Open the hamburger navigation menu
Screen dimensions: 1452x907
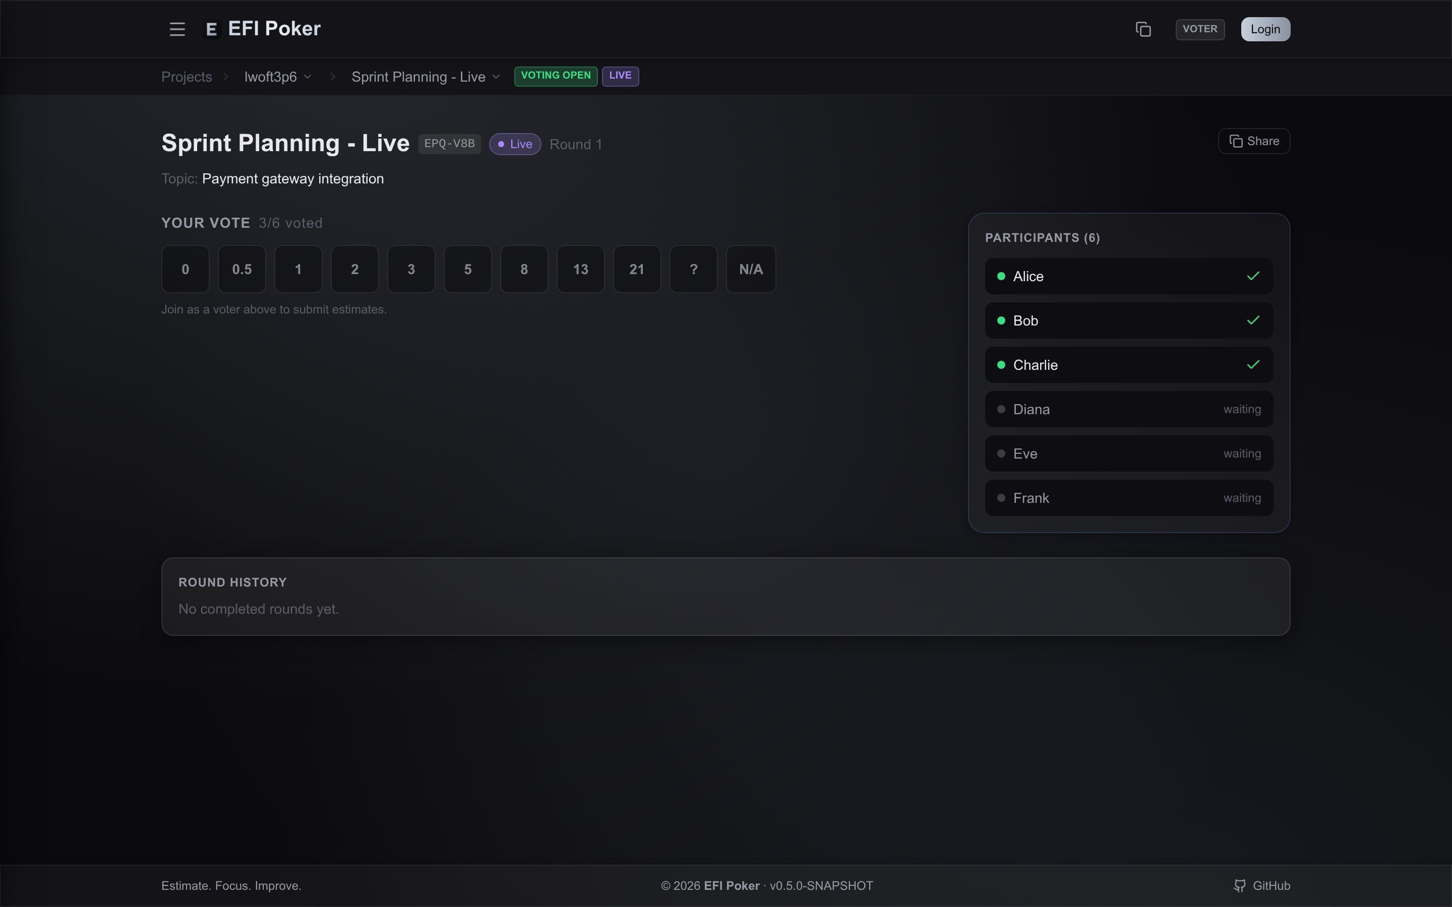coord(177,29)
